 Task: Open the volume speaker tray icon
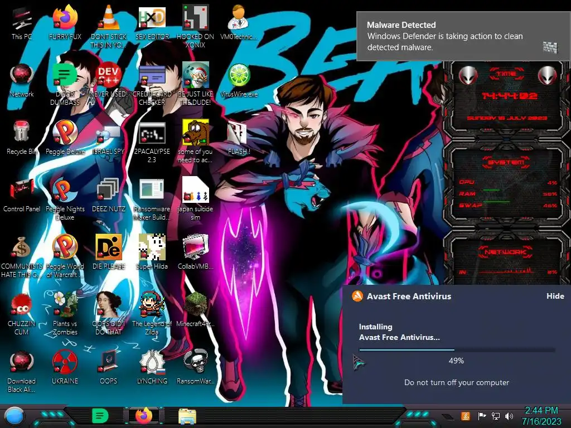[509, 416]
